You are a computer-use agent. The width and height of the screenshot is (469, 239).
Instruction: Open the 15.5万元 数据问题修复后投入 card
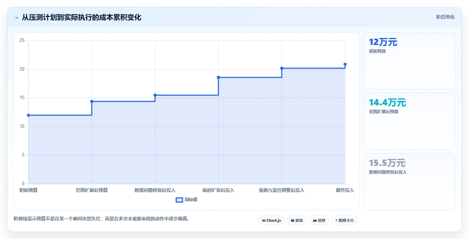click(410, 182)
